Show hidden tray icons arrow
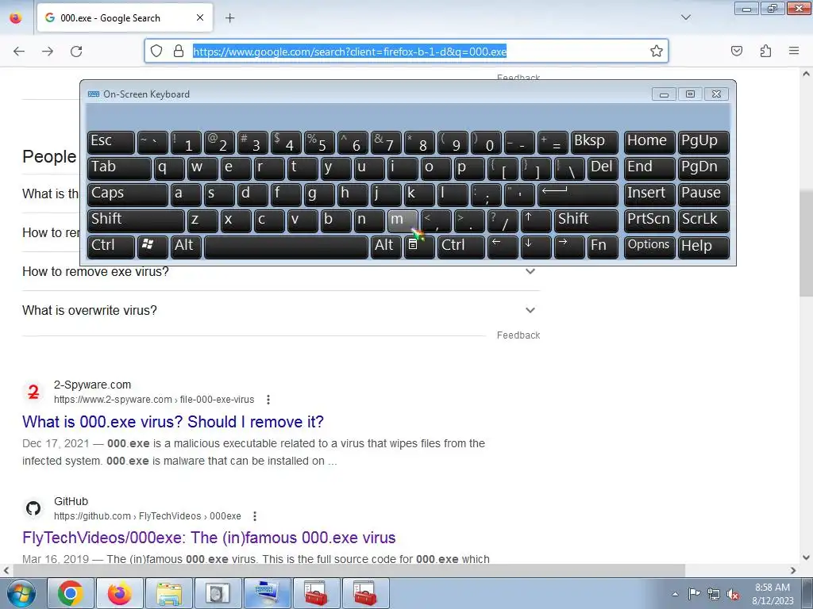 coord(675,594)
